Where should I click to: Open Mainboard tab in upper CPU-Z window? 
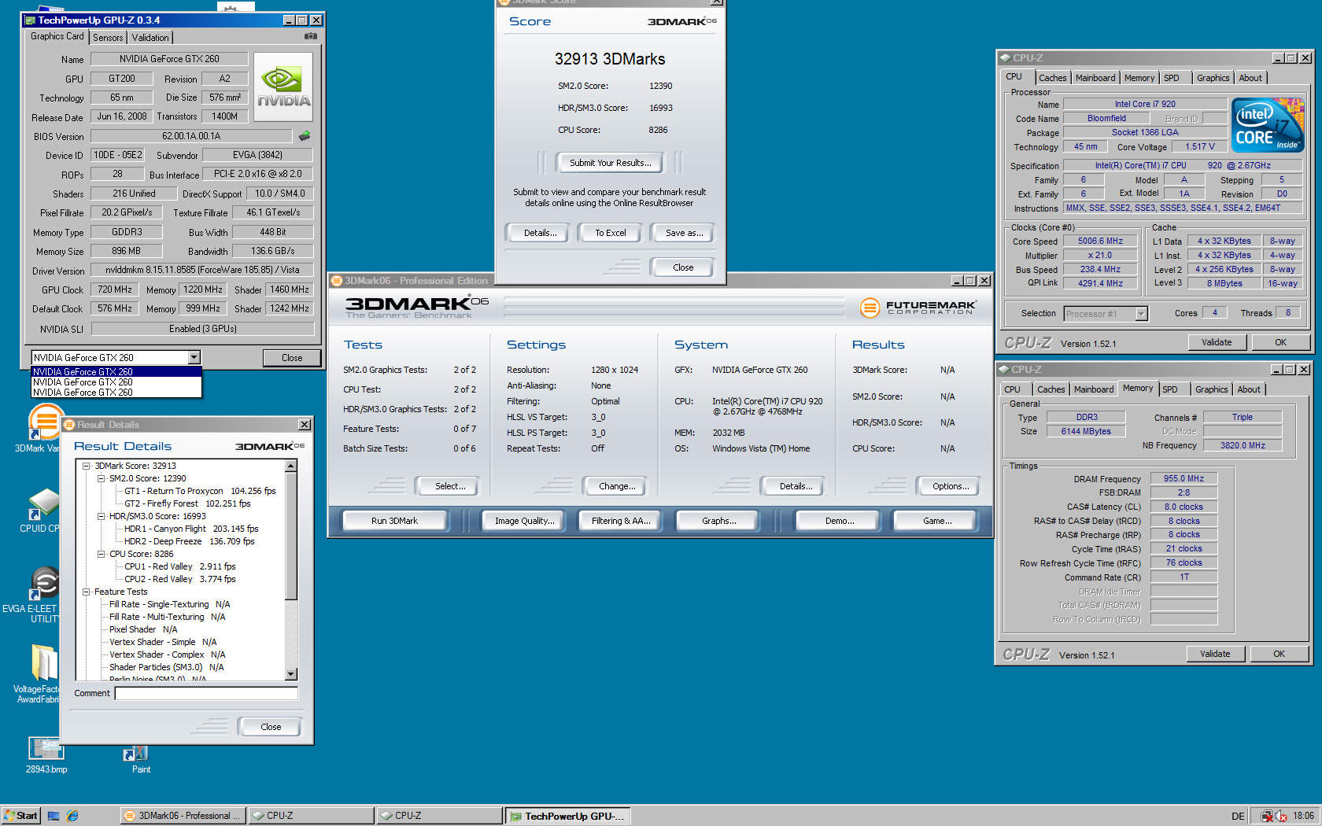(x=1095, y=78)
